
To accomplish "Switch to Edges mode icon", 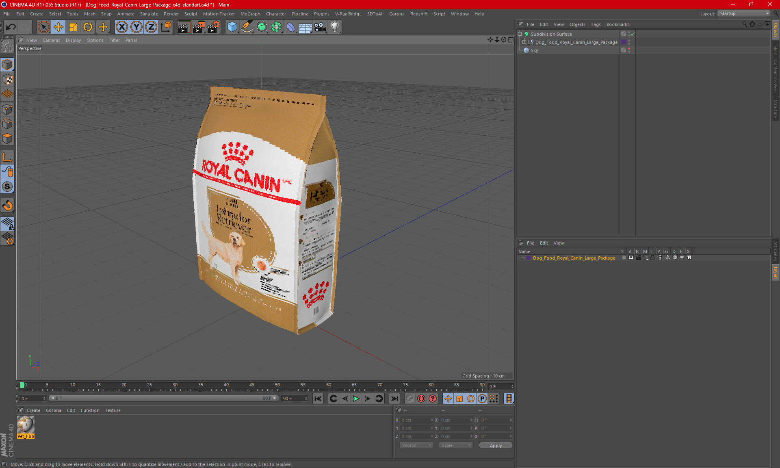I will point(8,124).
